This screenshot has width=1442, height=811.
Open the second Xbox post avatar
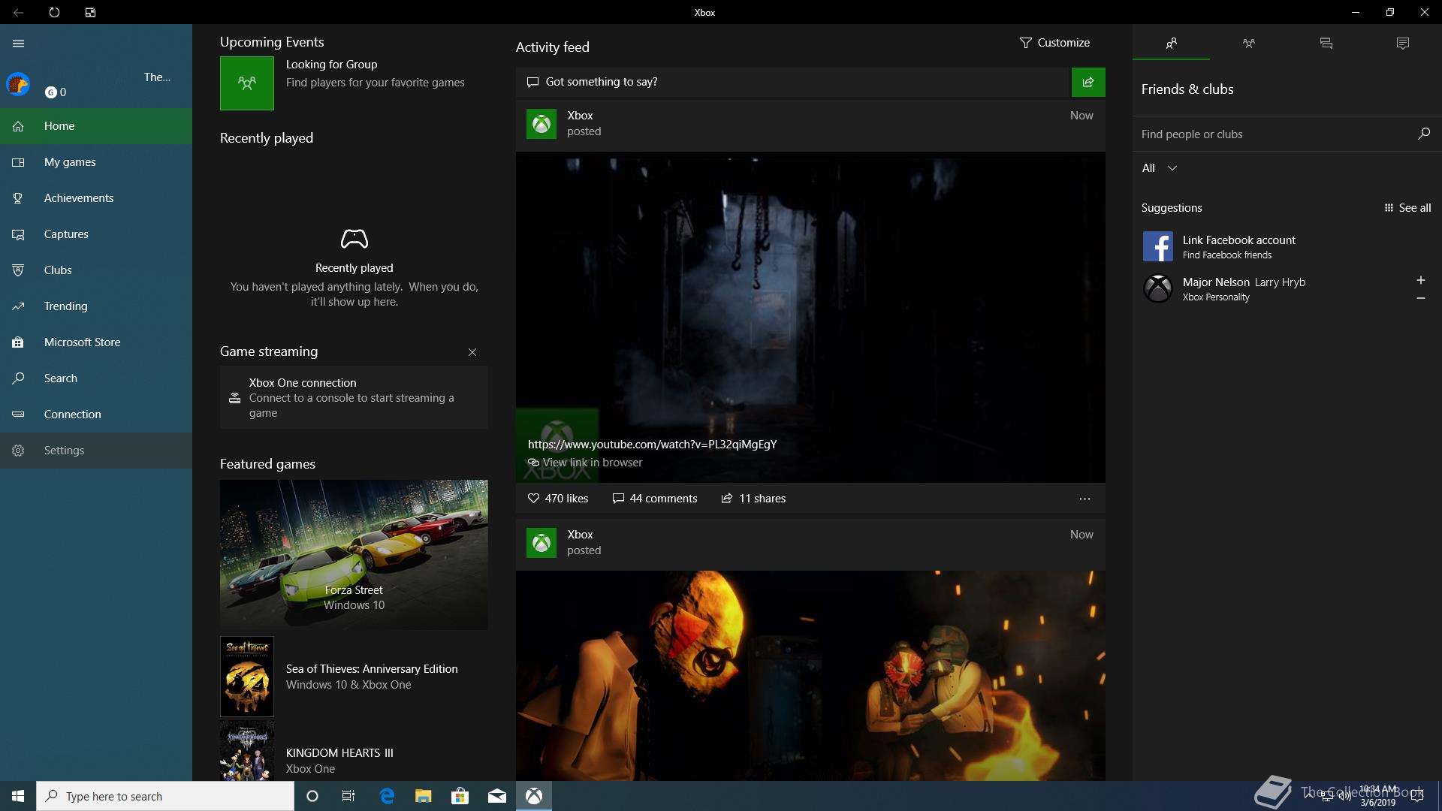click(542, 543)
